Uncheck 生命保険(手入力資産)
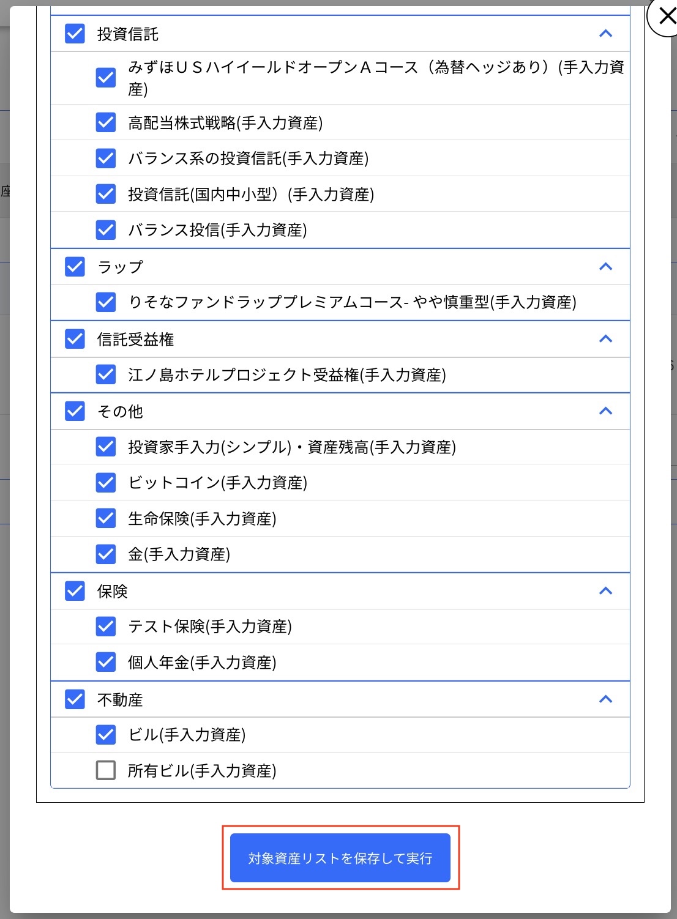 [105, 518]
